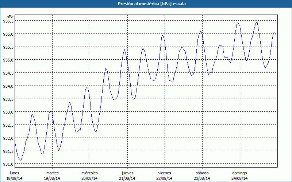Click the hPa unit label above the axis

10,17
